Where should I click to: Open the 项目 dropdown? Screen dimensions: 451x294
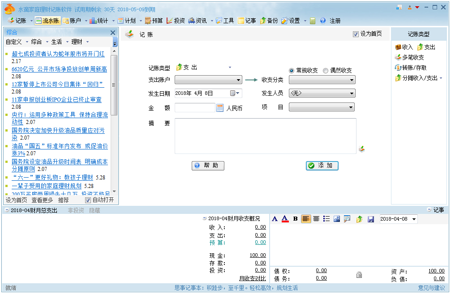[x=322, y=107]
